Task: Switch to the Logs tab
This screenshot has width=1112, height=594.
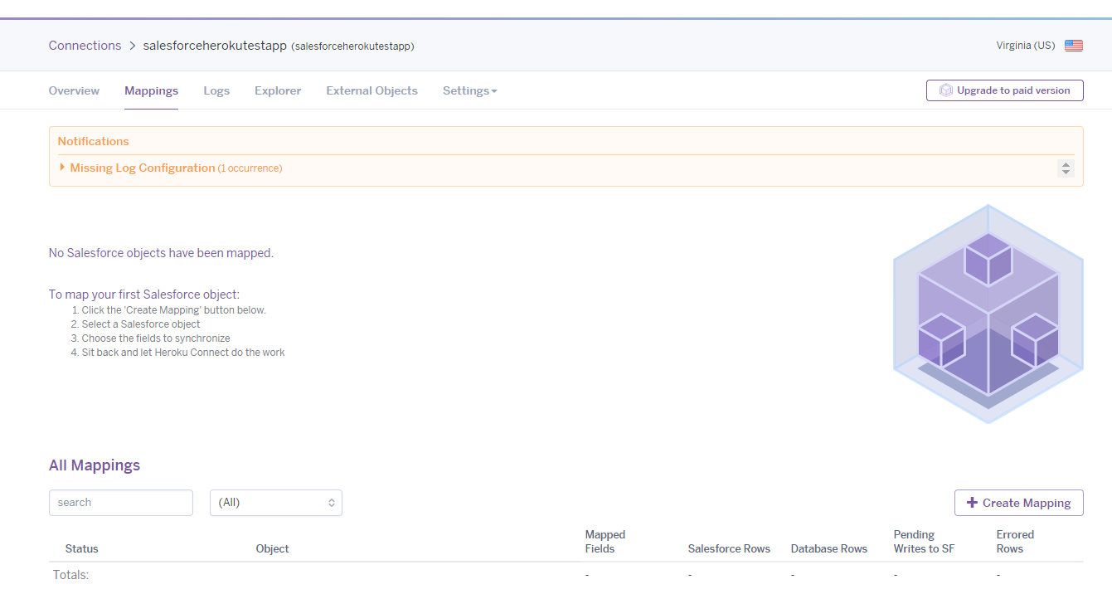Action: (x=216, y=90)
